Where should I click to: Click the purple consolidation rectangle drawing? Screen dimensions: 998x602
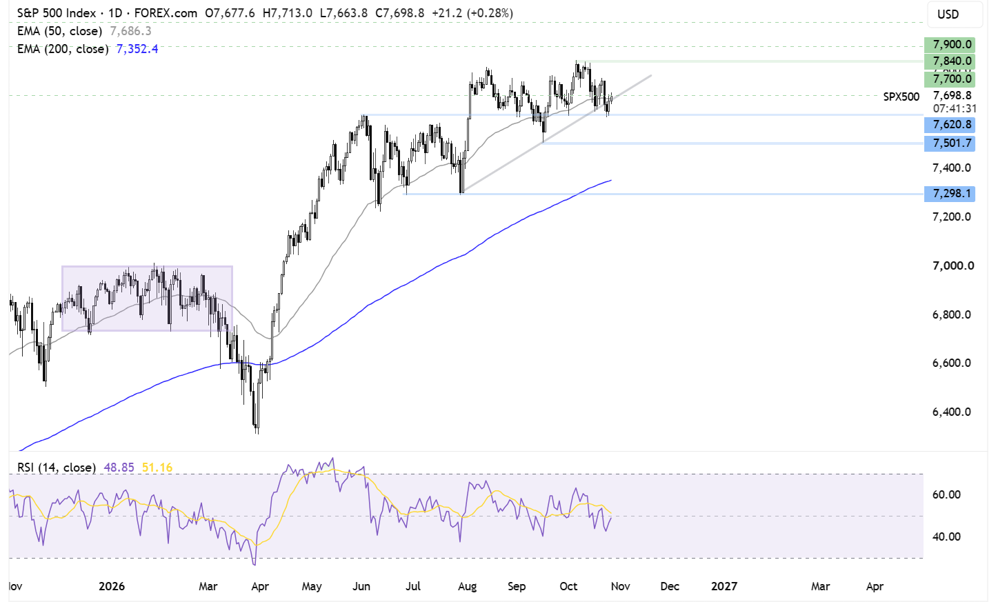coord(147,299)
